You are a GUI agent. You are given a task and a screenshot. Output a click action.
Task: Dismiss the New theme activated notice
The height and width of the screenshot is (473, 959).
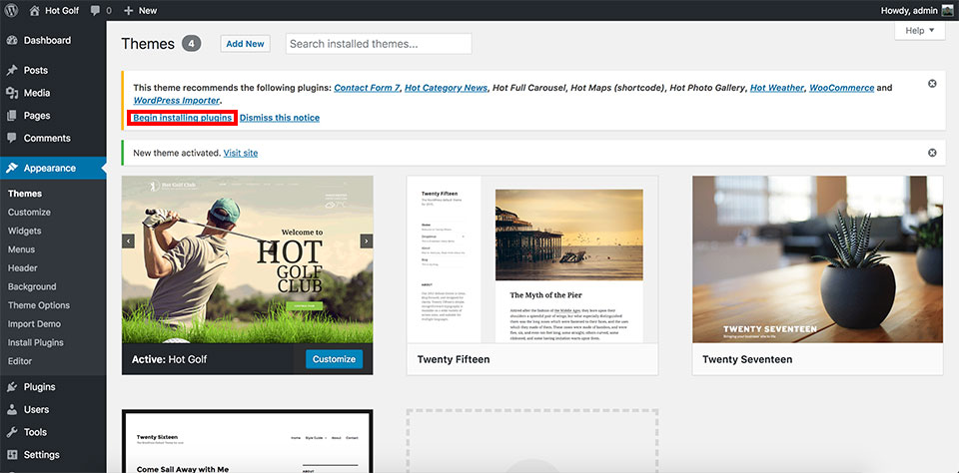click(932, 153)
